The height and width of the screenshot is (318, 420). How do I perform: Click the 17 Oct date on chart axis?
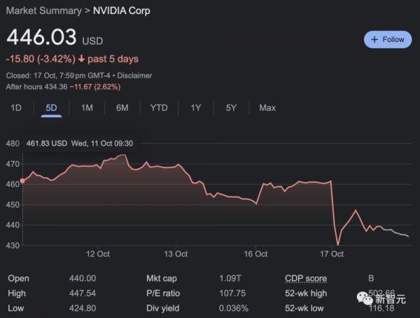[x=332, y=254]
